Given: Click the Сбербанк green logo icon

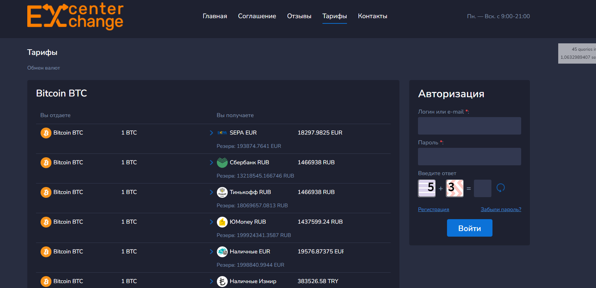Looking at the screenshot, I should point(222,163).
